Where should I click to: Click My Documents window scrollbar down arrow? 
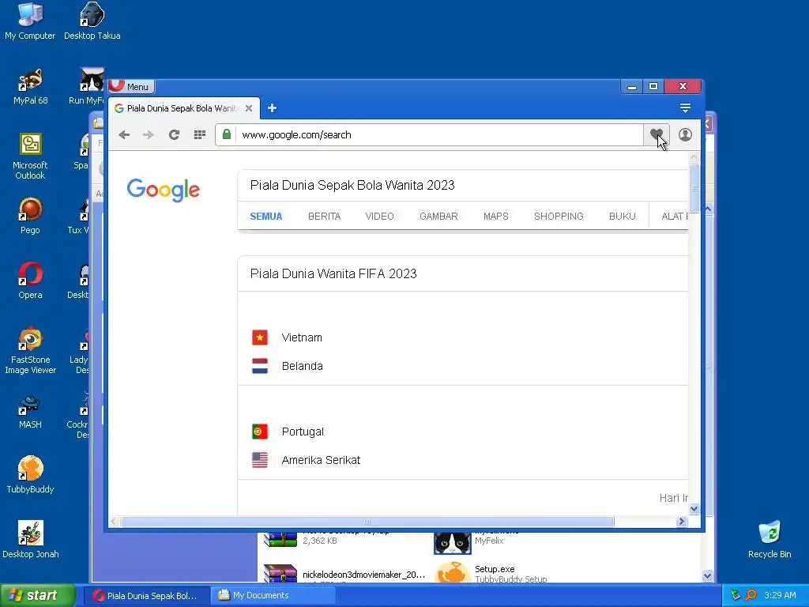(707, 575)
